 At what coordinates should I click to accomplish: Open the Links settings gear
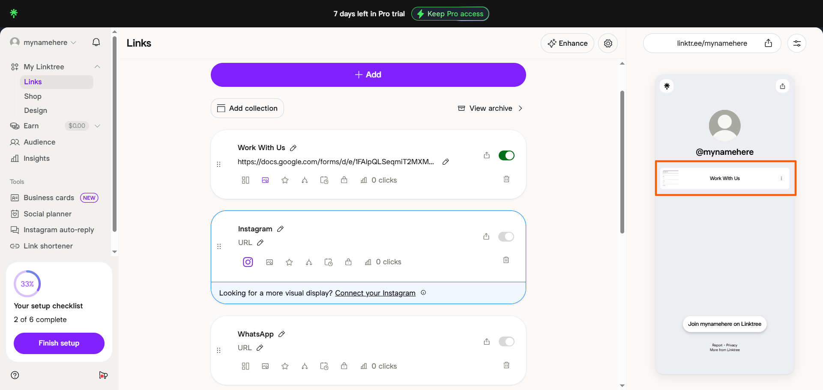point(608,43)
